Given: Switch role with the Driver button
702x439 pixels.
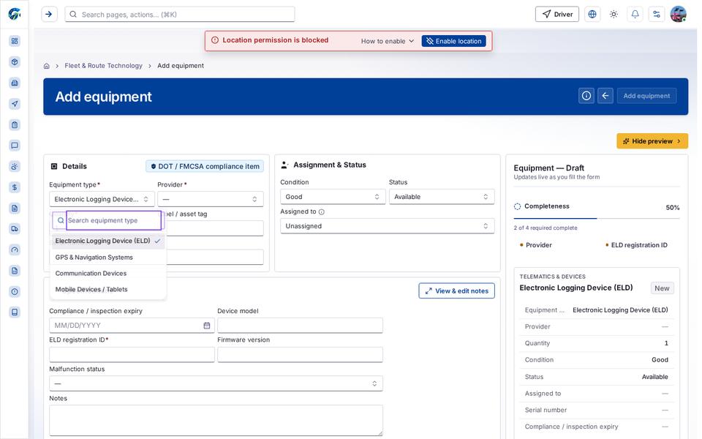Looking at the screenshot, I should point(557,15).
